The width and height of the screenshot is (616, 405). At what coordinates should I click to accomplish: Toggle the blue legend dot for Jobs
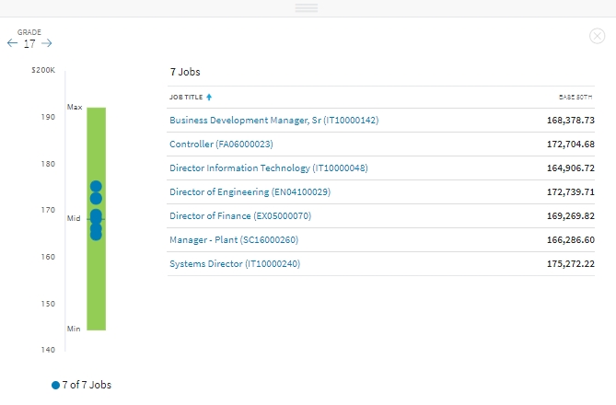point(56,385)
